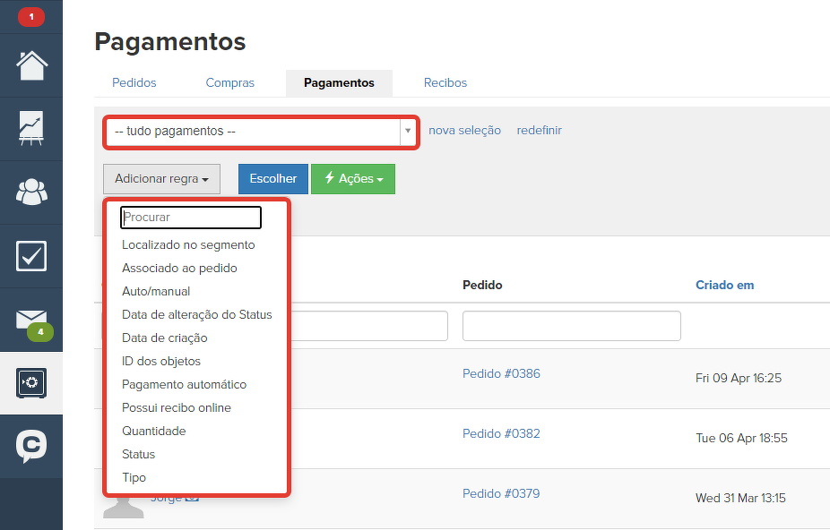Open the chat bubble icon in sidebar
Image resolution: width=830 pixels, height=530 pixels.
(31, 446)
